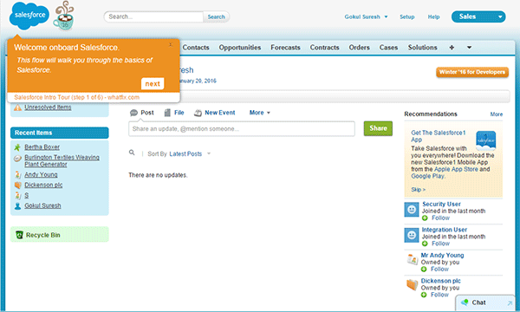Image resolution: width=520 pixels, height=312 pixels.
Task: Click the Salesforce cloud logo
Action: [x=29, y=16]
